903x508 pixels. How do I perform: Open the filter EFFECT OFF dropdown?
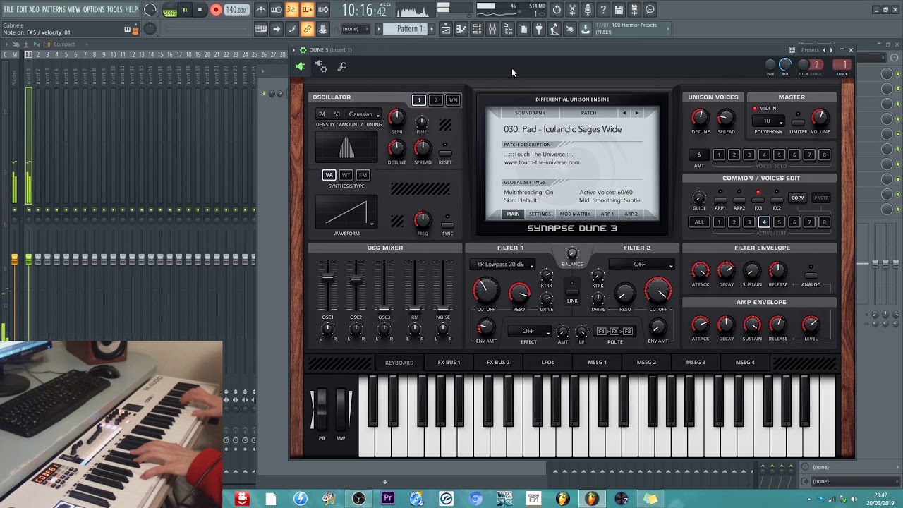coord(528,332)
